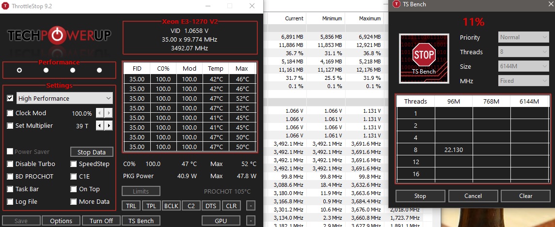Open the MHz dropdown in TS Bench
The width and height of the screenshot is (555, 227).
tap(523, 81)
